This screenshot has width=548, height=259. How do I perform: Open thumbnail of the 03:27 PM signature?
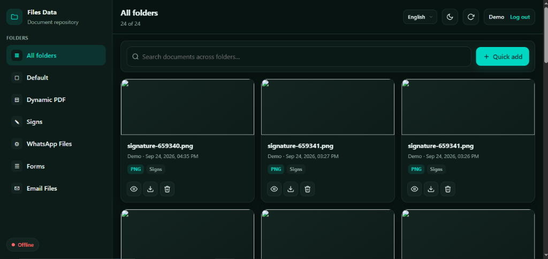(328, 107)
